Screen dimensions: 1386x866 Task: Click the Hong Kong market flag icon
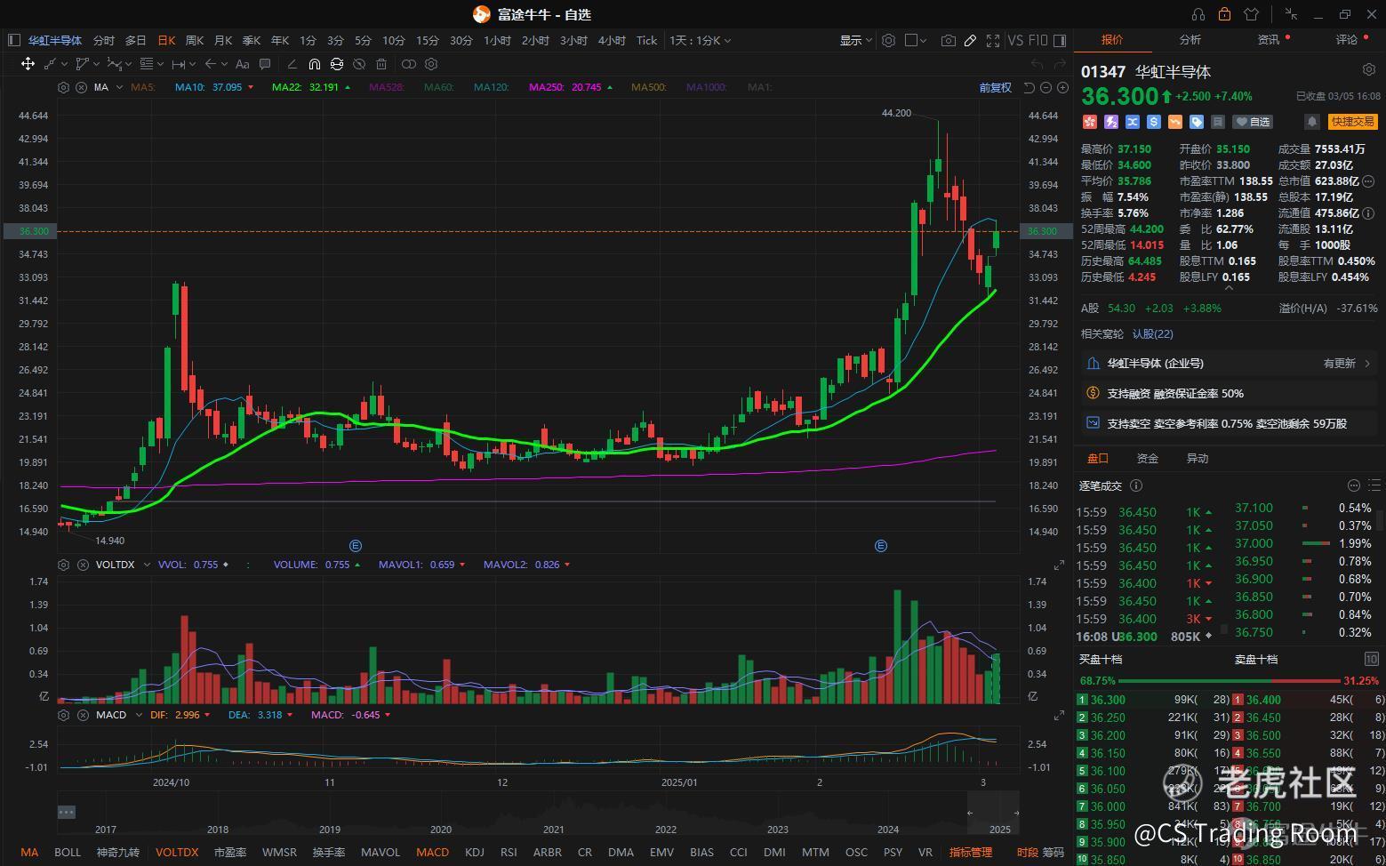click(1089, 122)
